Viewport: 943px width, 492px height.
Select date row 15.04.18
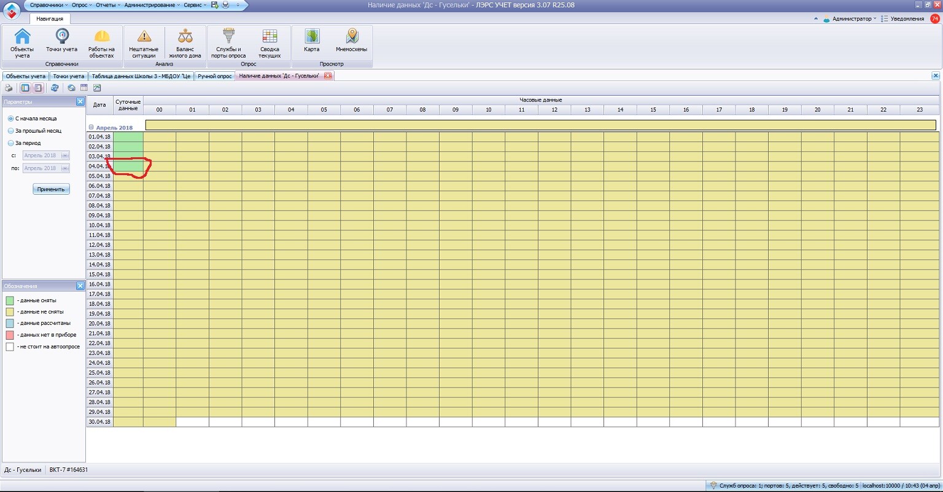99,275
